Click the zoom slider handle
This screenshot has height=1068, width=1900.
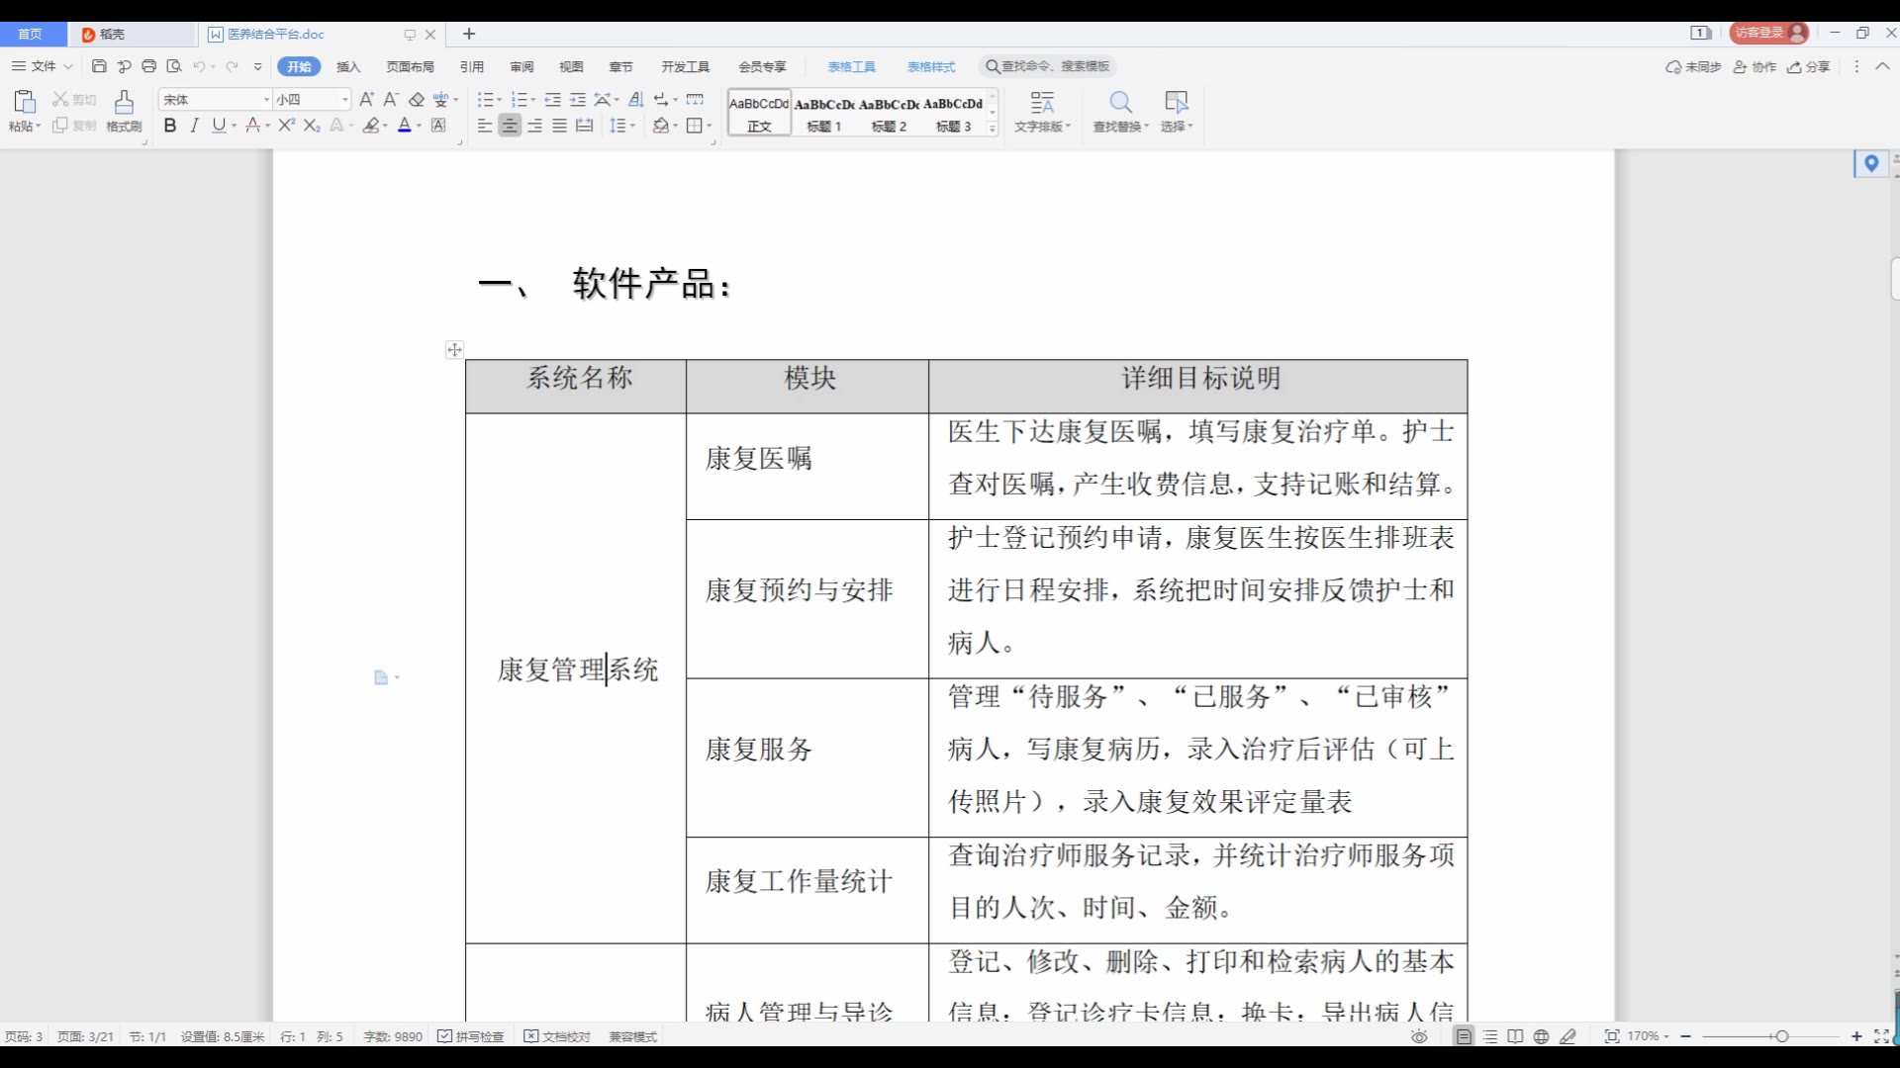pyautogui.click(x=1781, y=1036)
